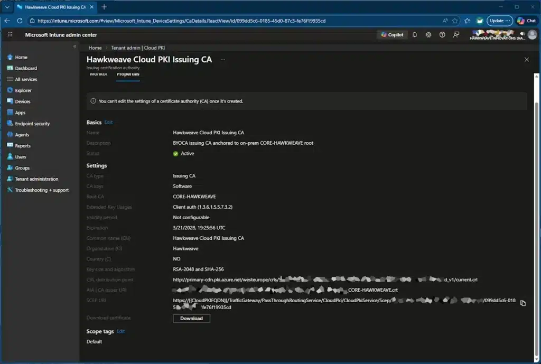The height and width of the screenshot is (364, 541).
Task: Open Endpoint security in sidebar
Action: tap(32, 124)
